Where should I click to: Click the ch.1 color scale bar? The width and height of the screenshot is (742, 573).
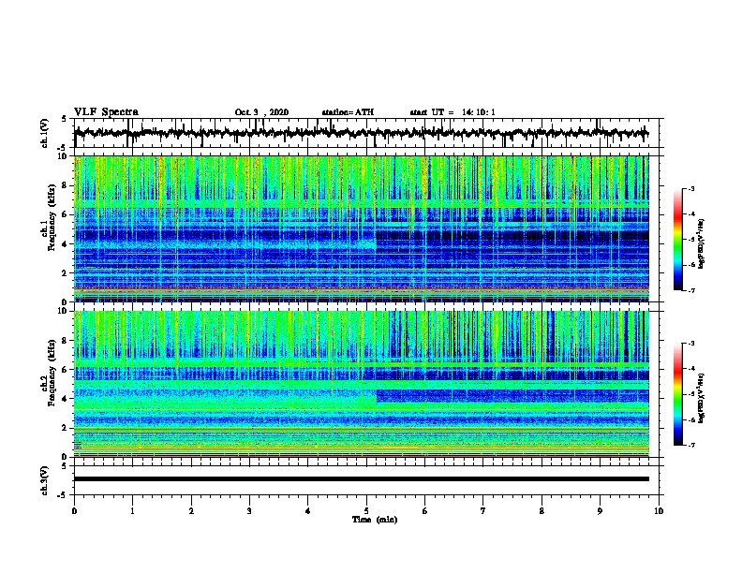[678, 240]
